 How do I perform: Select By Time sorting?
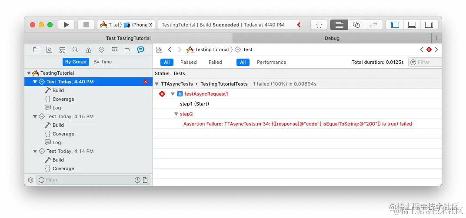[x=103, y=62]
